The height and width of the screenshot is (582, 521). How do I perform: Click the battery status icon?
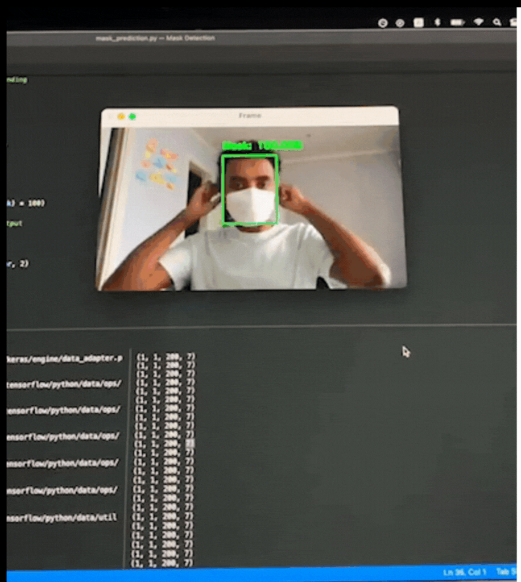(457, 22)
